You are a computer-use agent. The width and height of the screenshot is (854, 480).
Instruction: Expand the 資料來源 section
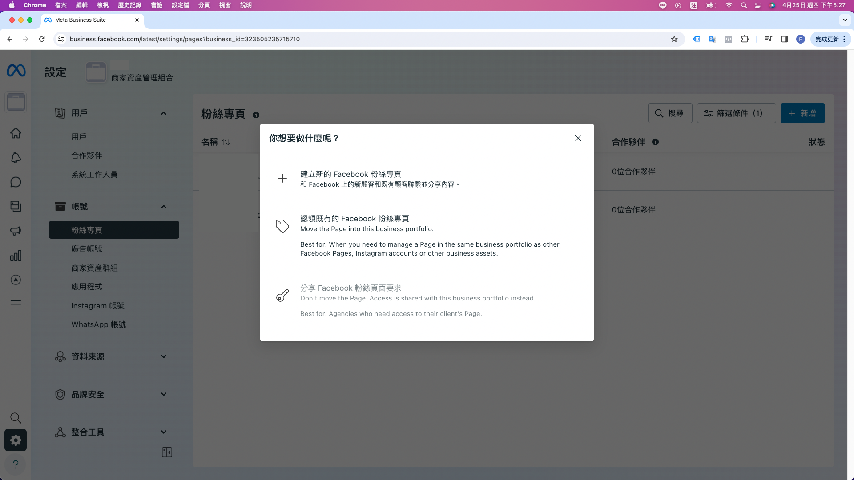(x=164, y=356)
